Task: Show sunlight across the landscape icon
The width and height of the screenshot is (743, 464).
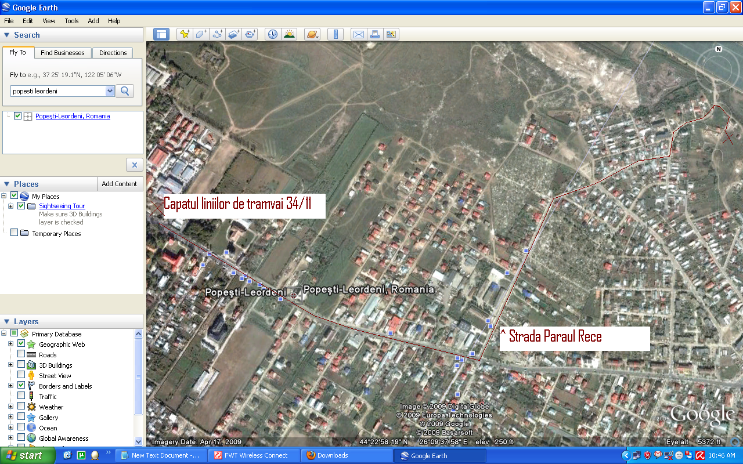Action: point(289,34)
